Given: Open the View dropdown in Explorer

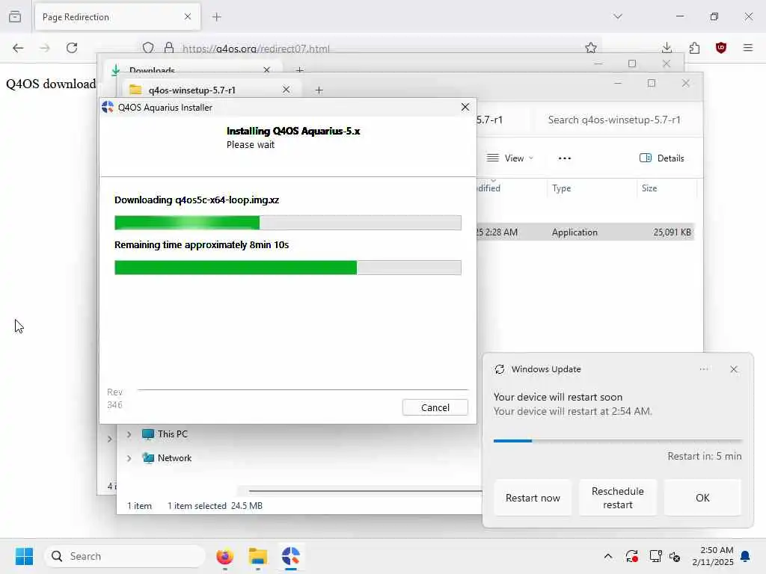Looking at the screenshot, I should (x=510, y=158).
